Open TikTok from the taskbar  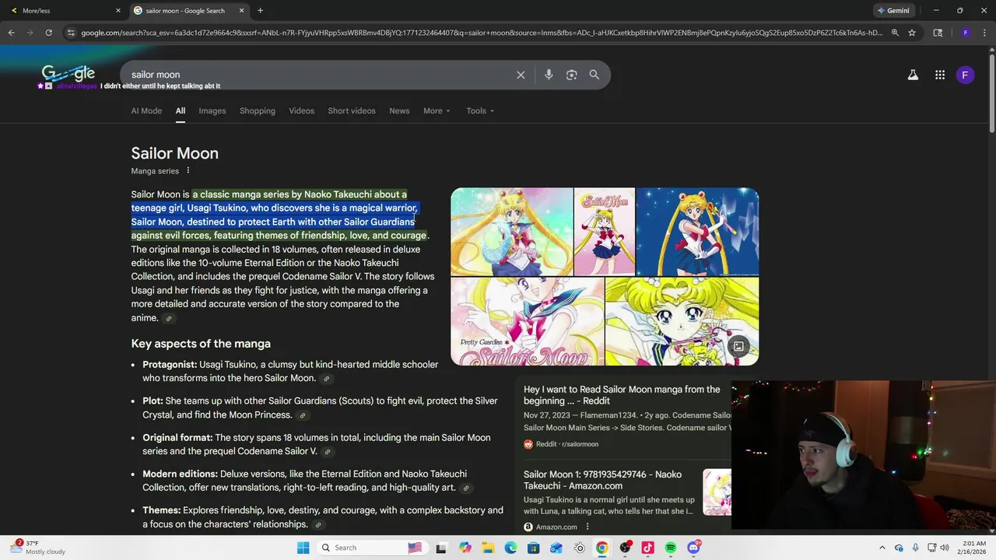647,548
